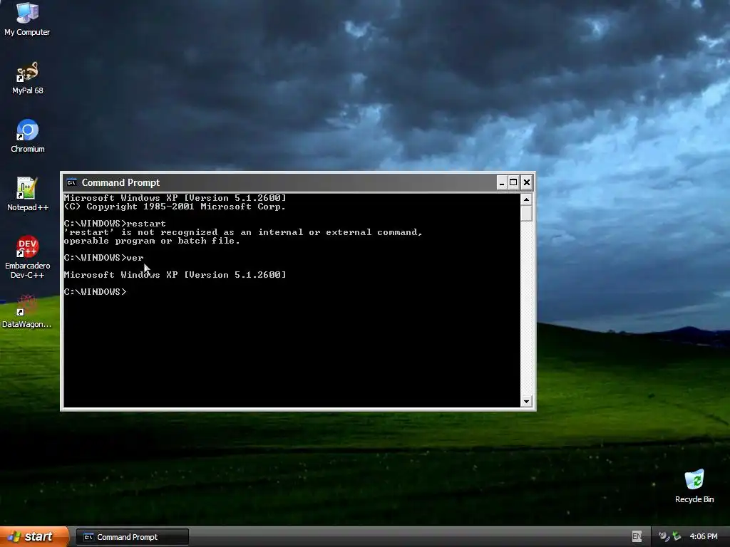Click the first Microsoft Windows XP version line

[175, 198]
